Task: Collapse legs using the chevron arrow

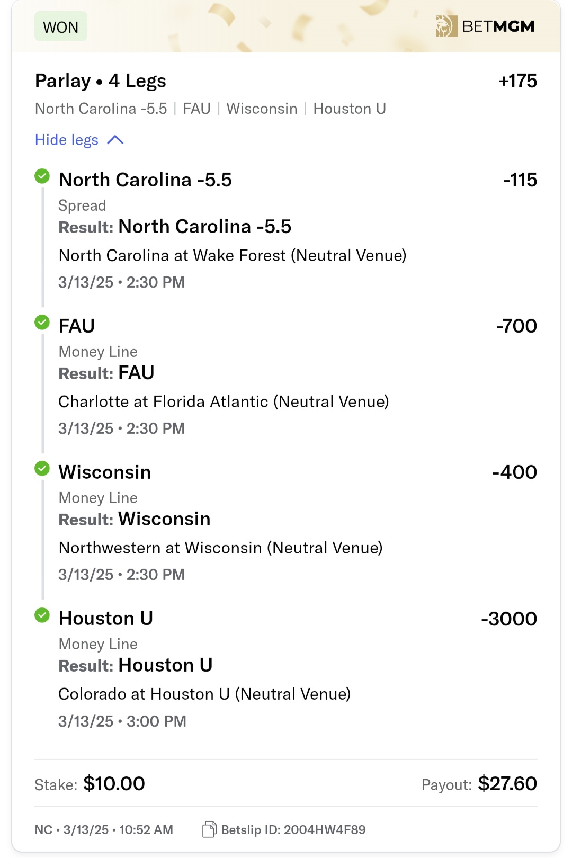Action: click(115, 140)
